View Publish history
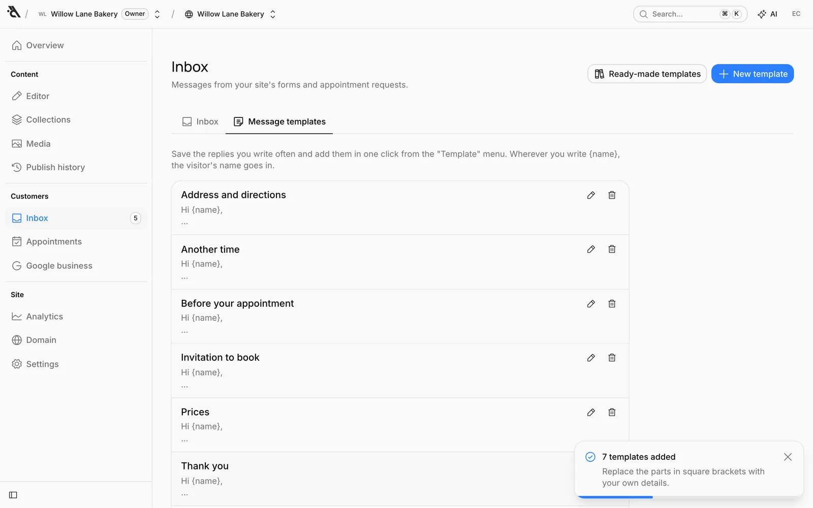813x508 pixels. [76, 167]
